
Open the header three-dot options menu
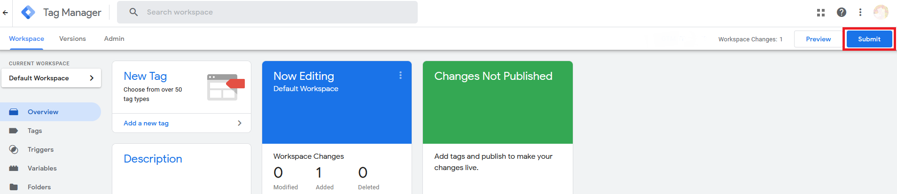860,12
